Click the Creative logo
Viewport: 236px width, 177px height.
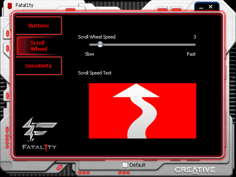click(195, 170)
